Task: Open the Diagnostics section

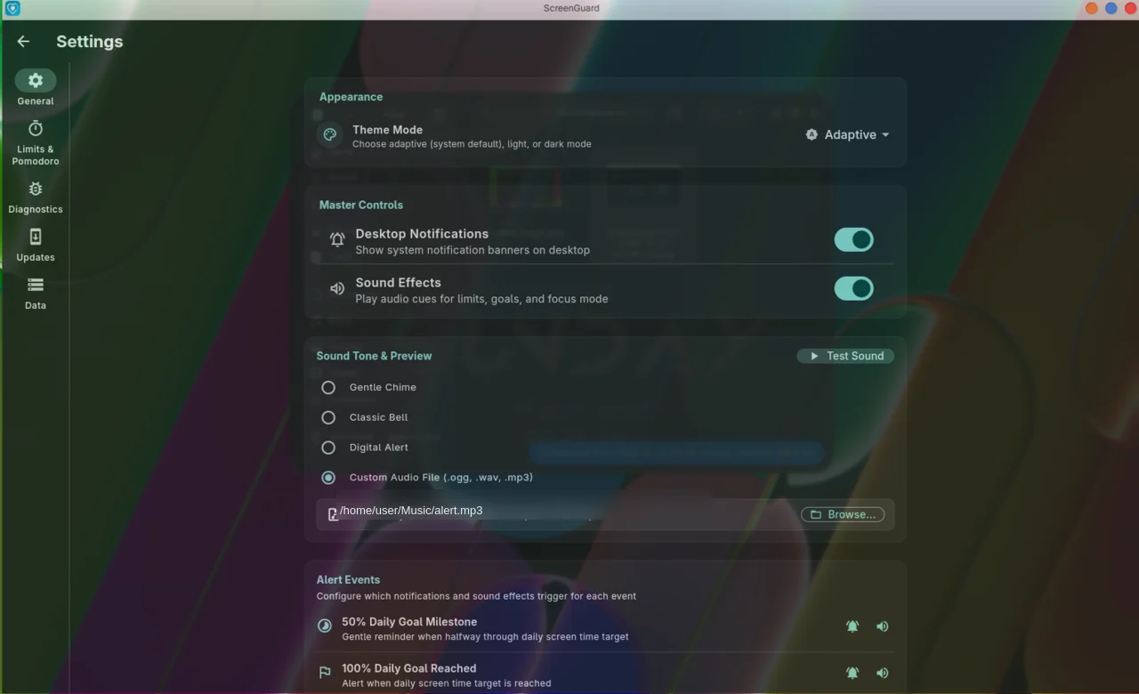Action: pos(36,197)
